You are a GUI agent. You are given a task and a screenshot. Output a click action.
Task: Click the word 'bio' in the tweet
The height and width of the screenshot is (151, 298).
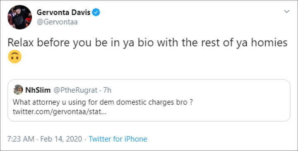pyautogui.click(x=146, y=43)
